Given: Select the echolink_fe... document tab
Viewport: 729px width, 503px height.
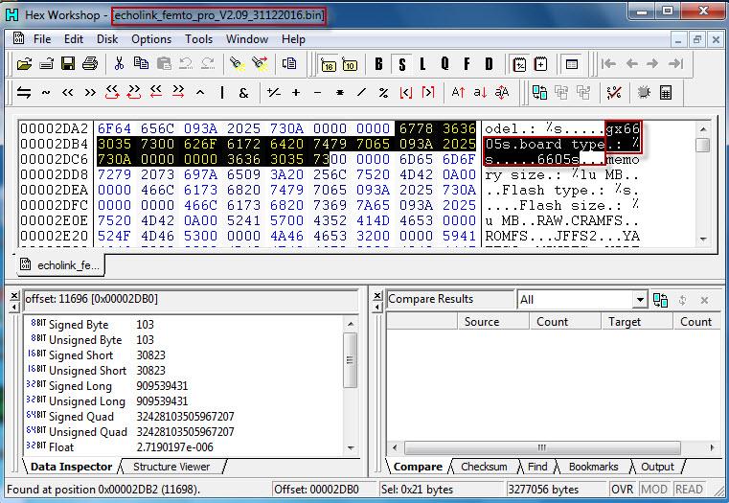Looking at the screenshot, I should click(59, 265).
